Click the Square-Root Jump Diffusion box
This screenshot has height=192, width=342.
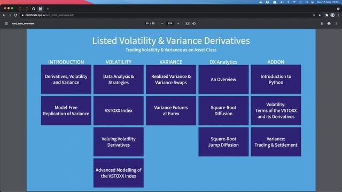click(x=223, y=142)
